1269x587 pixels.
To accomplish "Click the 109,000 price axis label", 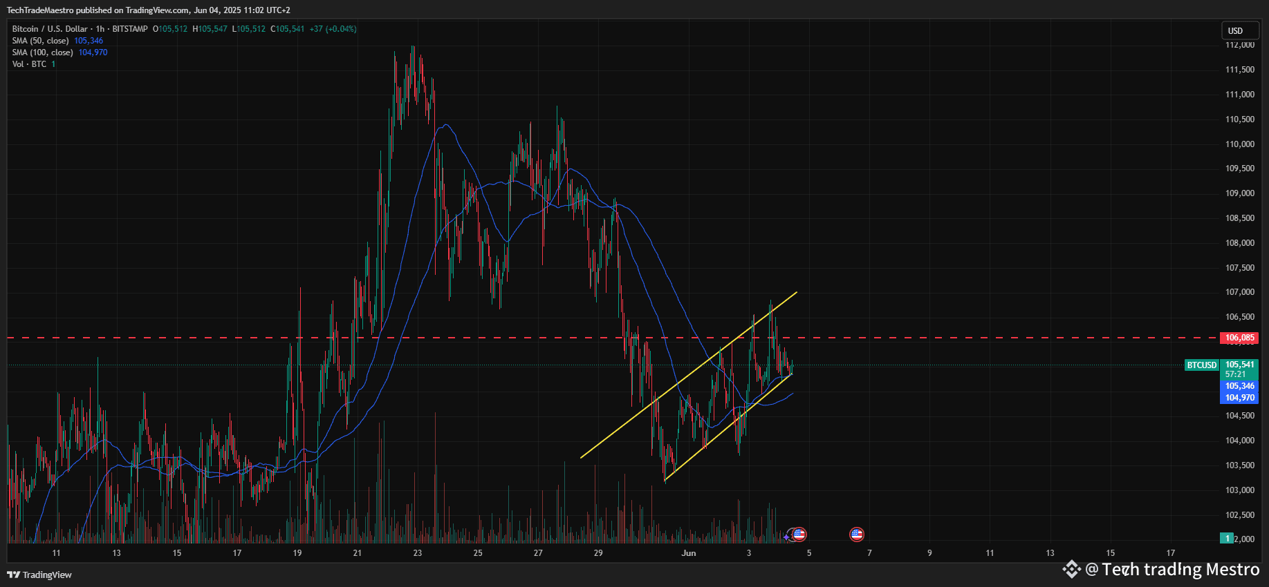I will coord(1240,193).
